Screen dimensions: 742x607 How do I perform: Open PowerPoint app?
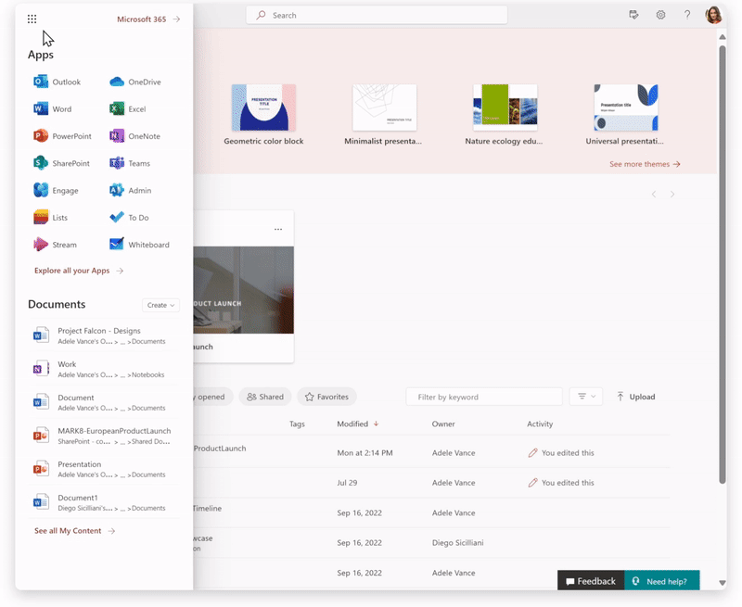62,136
